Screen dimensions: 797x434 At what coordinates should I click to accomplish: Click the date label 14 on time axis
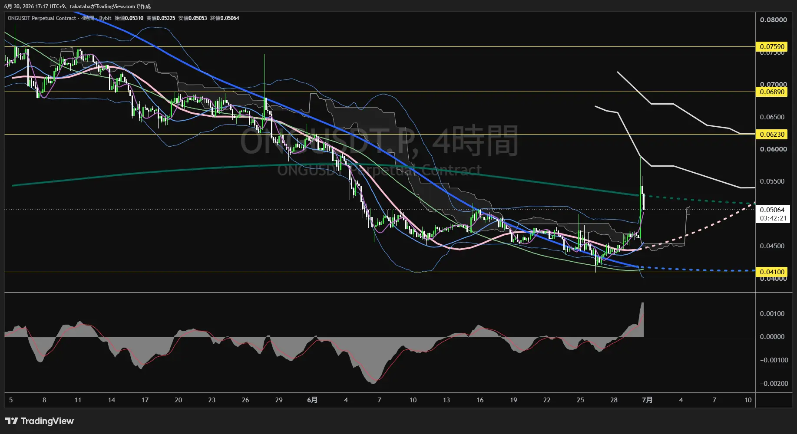[112, 400]
